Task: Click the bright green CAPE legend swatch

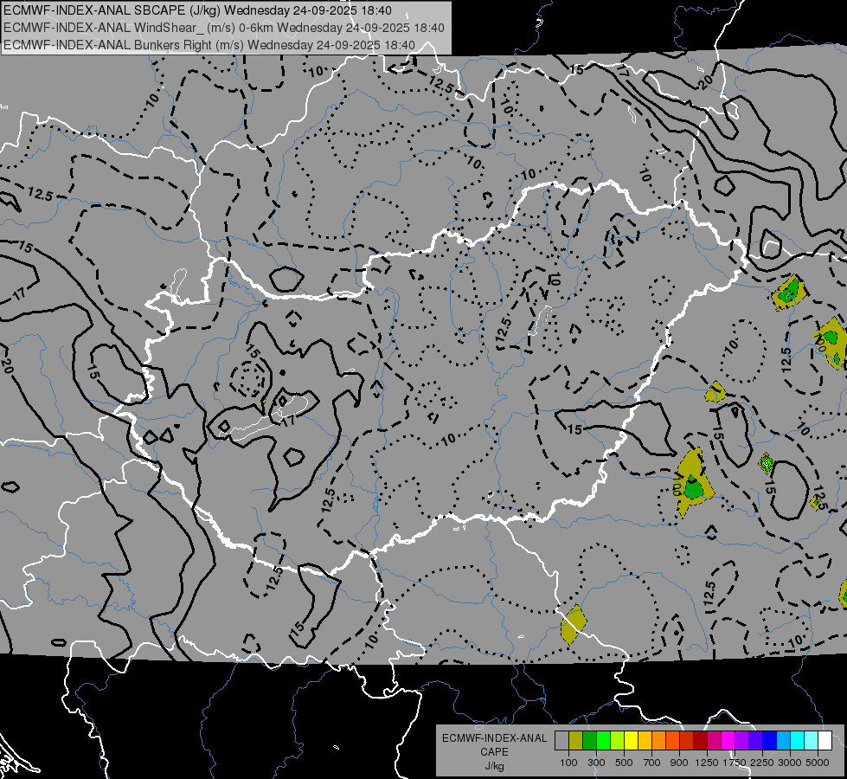Action: pyautogui.click(x=603, y=740)
